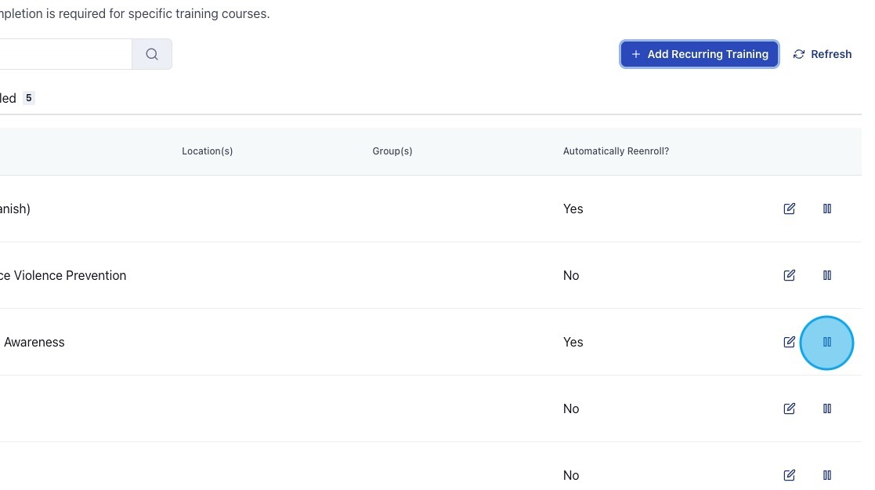Click the edit icon in the fourth row
Image resolution: width=875 pixels, height=490 pixels.
tap(789, 408)
